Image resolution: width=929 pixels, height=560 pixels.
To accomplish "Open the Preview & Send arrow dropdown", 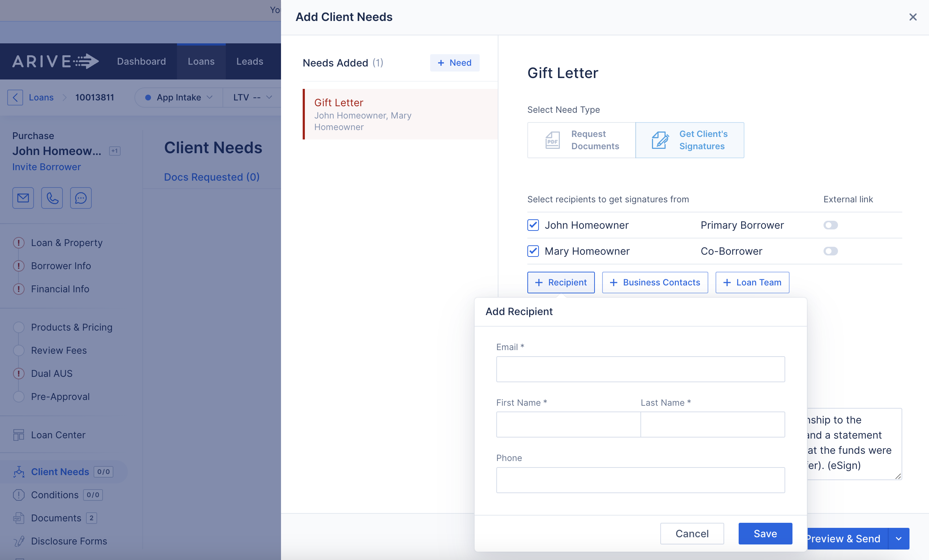I will (x=898, y=539).
